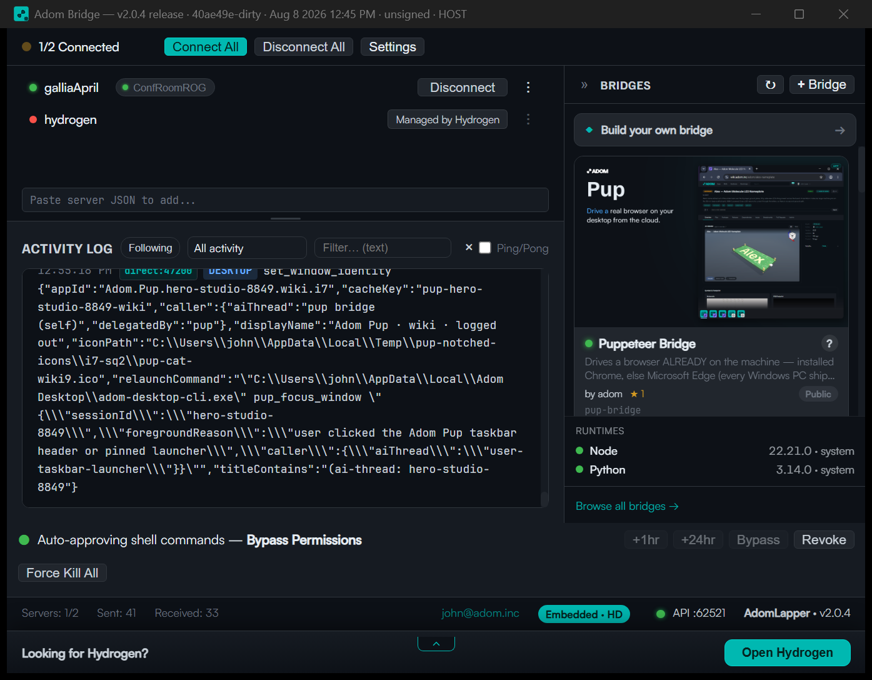This screenshot has width=872, height=680.
Task: Click the DESKTOP tag in activity log
Action: click(230, 272)
